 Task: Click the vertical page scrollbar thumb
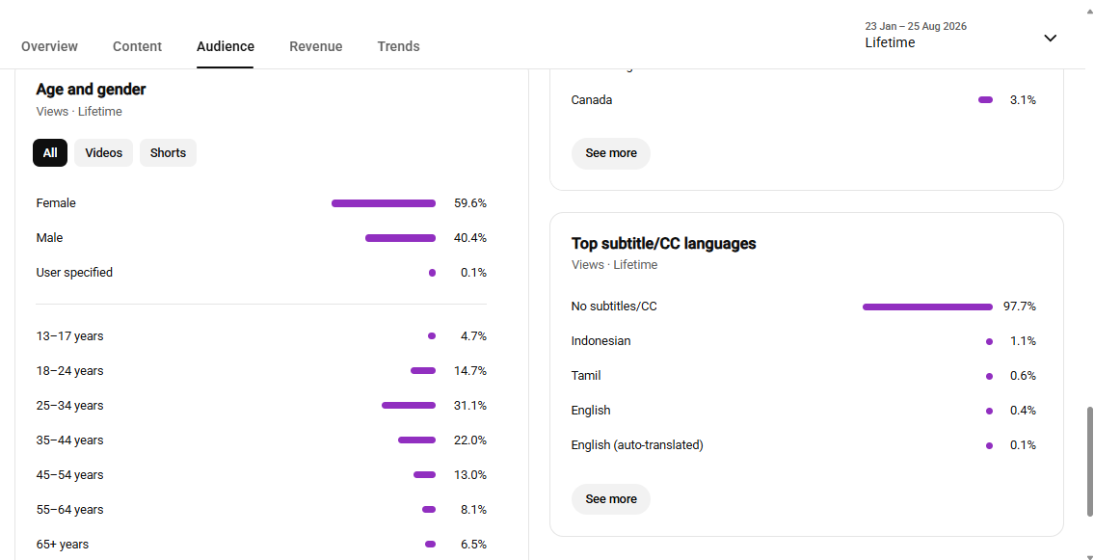[1089, 462]
